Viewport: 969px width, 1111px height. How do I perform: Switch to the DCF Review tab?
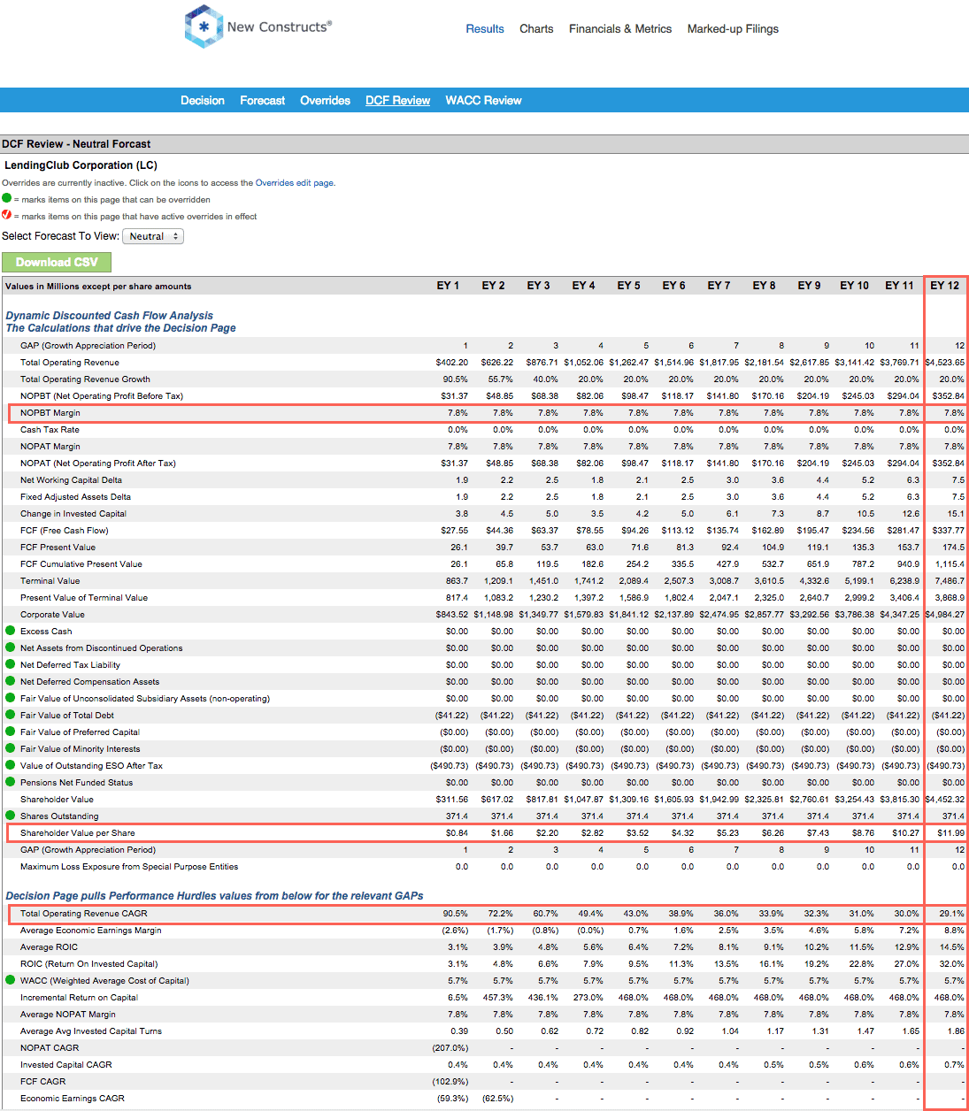tap(398, 101)
